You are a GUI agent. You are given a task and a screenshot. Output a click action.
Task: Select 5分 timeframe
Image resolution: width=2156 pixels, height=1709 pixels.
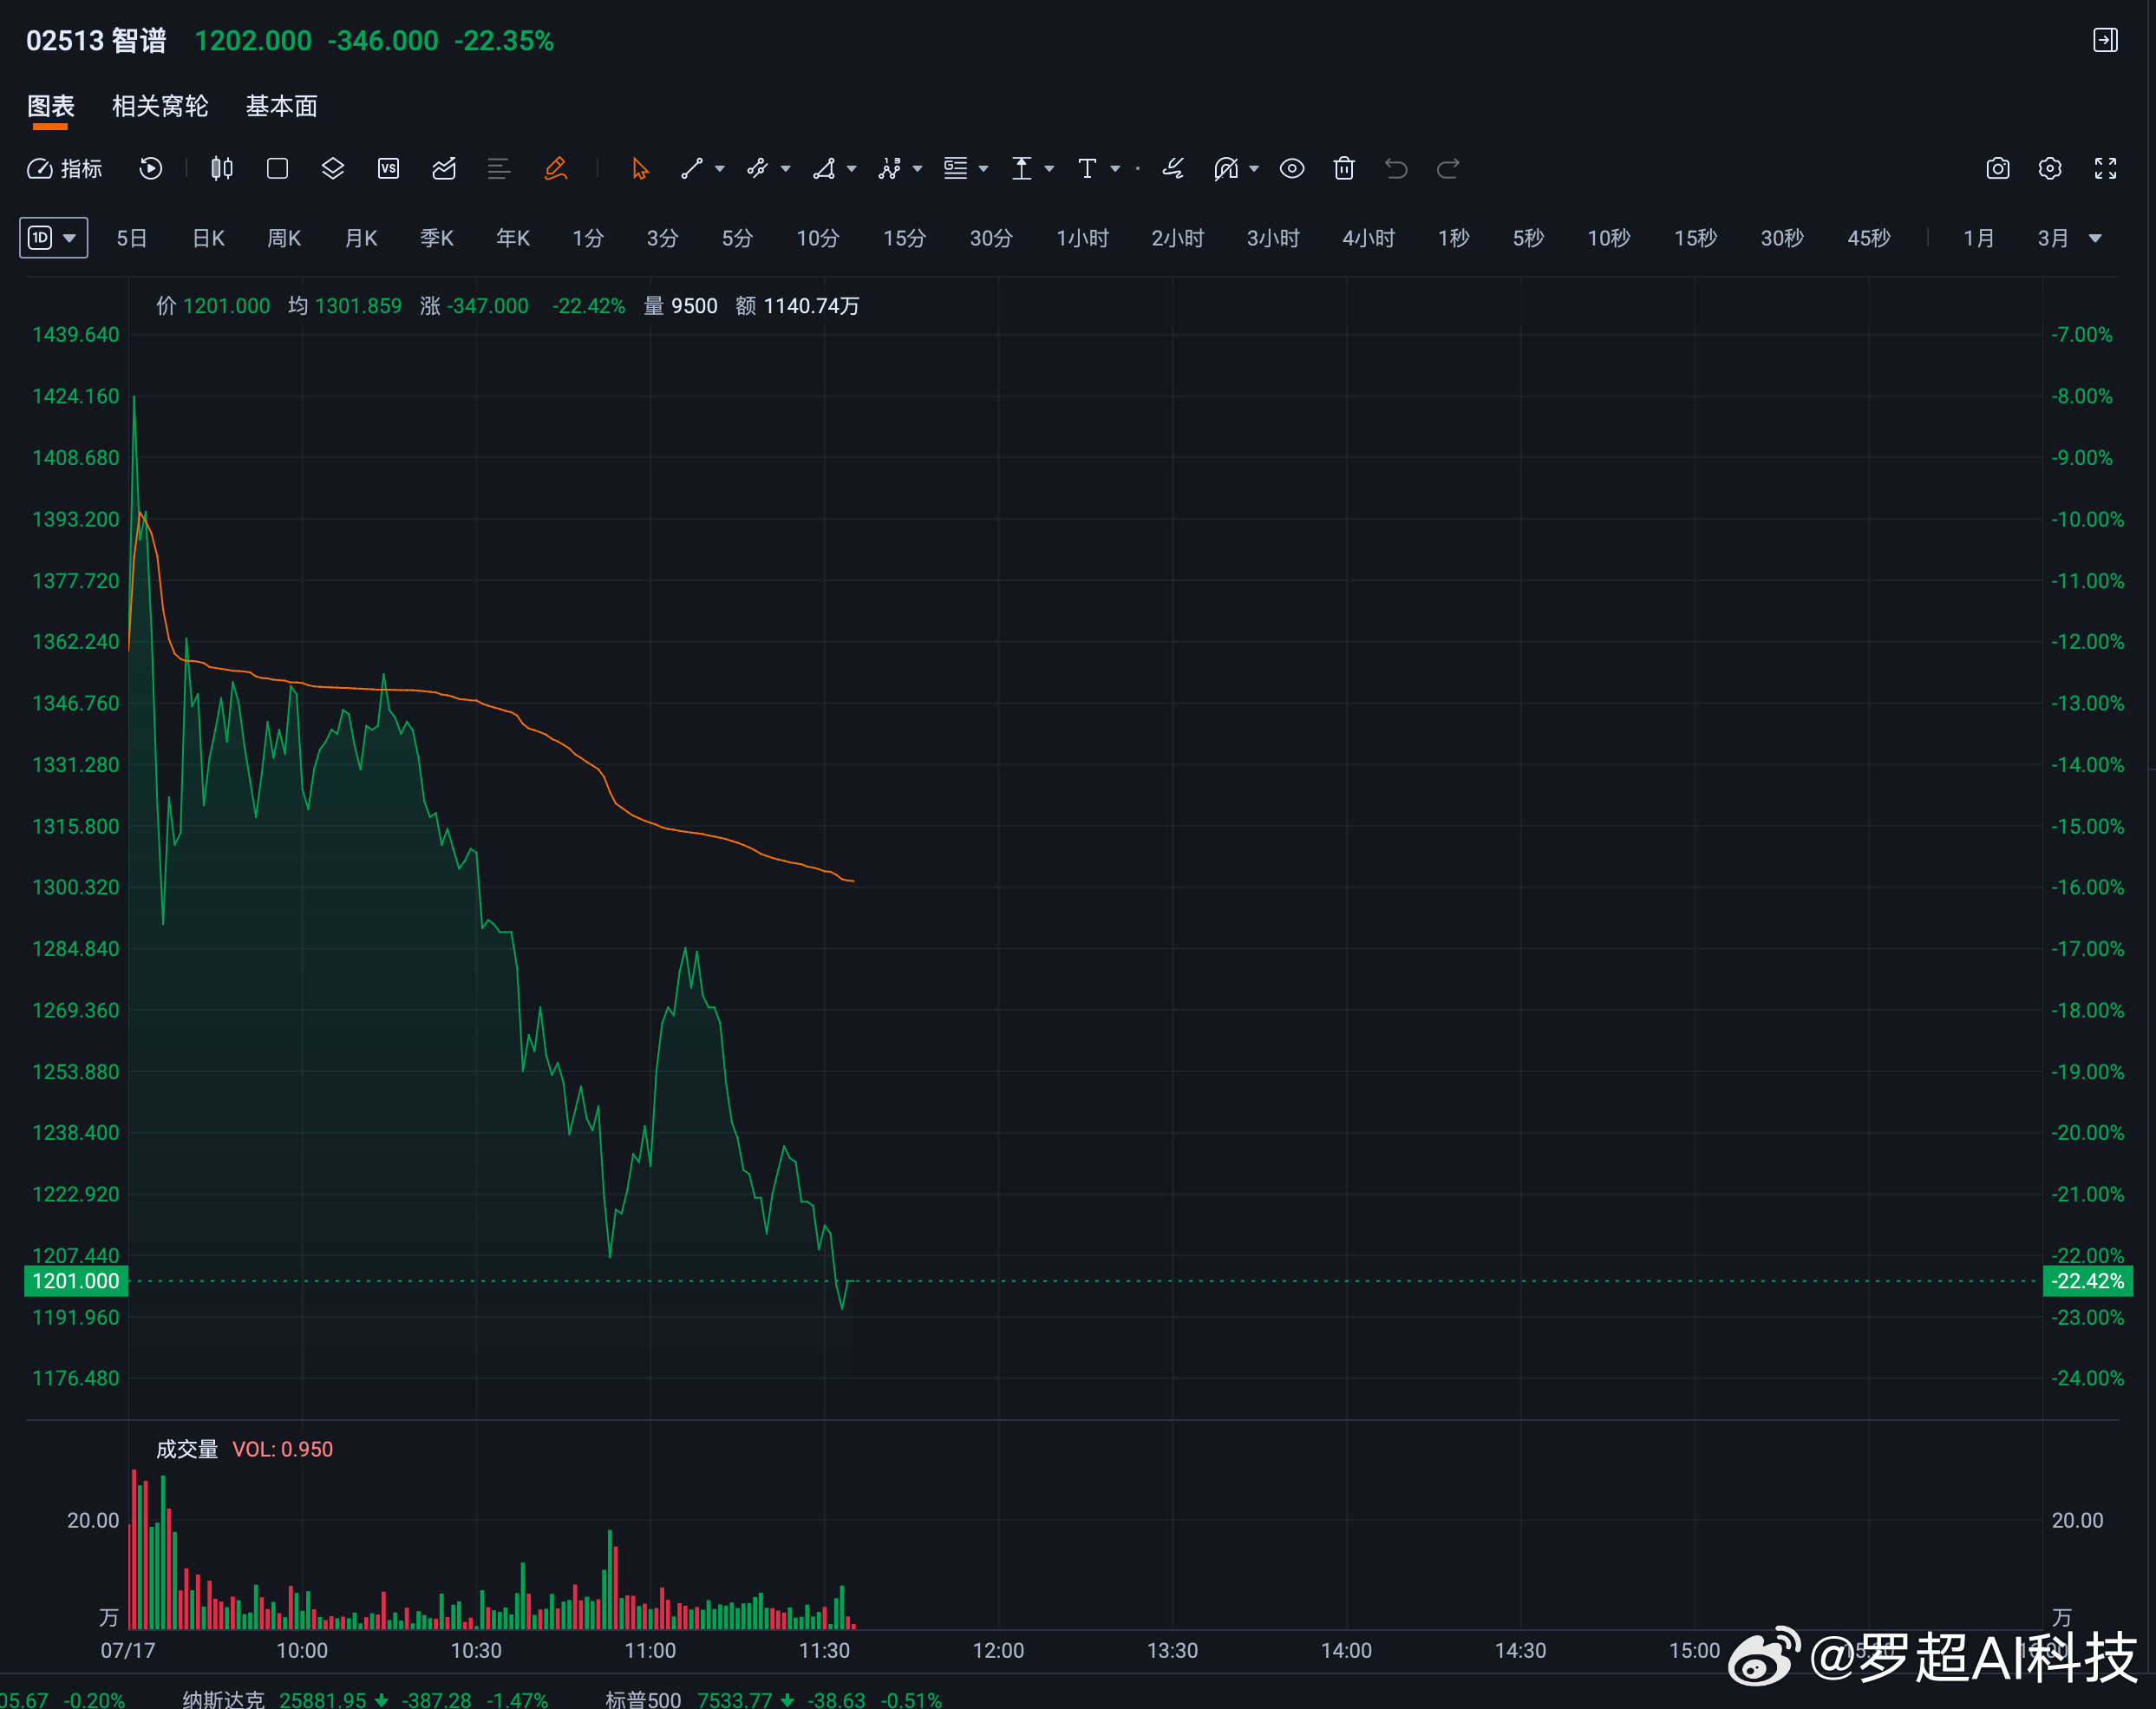(x=737, y=239)
